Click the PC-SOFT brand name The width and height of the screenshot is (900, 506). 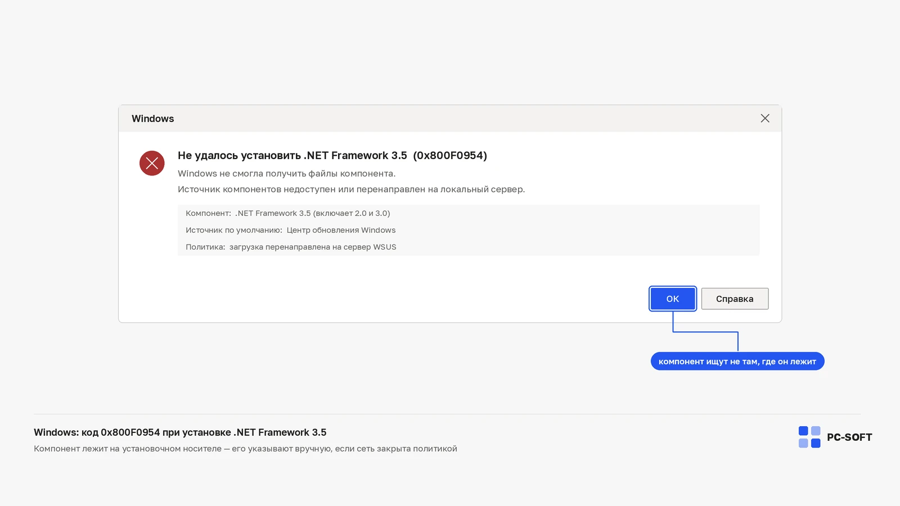(x=849, y=437)
